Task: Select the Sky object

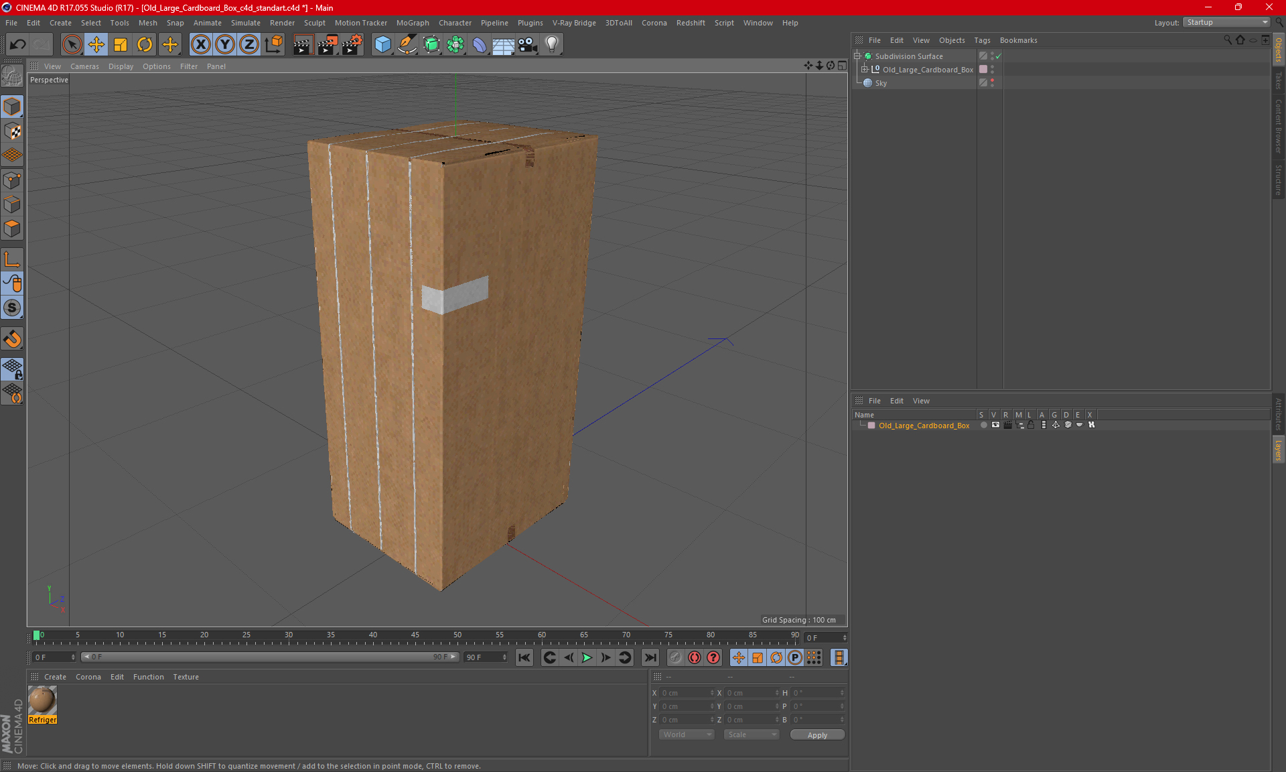Action: 881,83
